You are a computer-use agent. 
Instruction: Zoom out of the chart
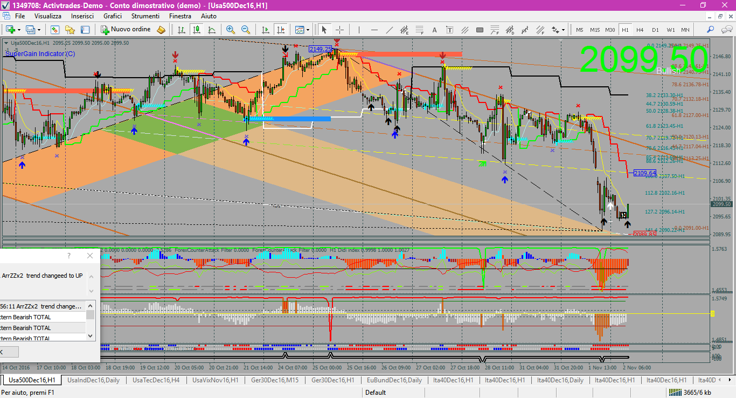click(x=246, y=30)
